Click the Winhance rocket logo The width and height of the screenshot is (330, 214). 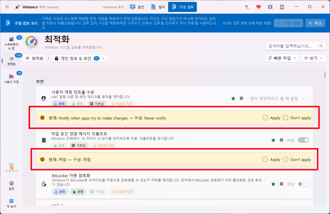(x=17, y=7)
